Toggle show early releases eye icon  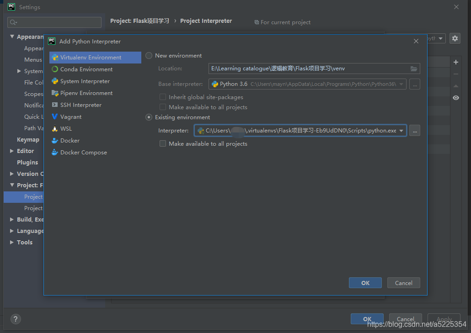tap(455, 98)
